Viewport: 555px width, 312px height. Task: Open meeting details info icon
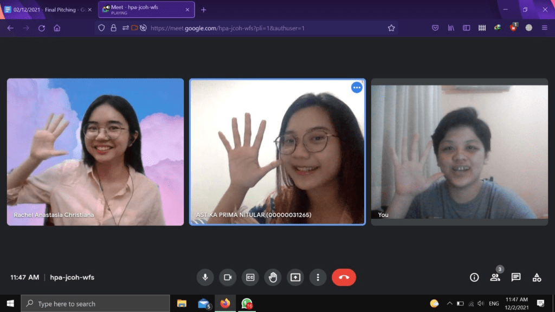pos(474,277)
